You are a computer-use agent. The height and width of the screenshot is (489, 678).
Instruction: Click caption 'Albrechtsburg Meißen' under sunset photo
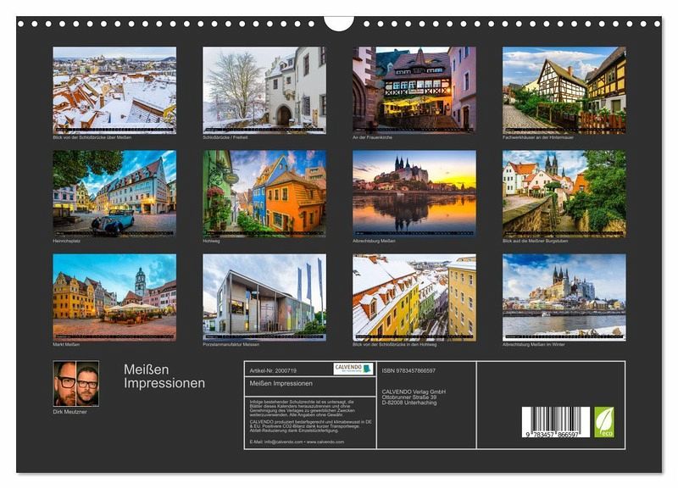pyautogui.click(x=374, y=241)
